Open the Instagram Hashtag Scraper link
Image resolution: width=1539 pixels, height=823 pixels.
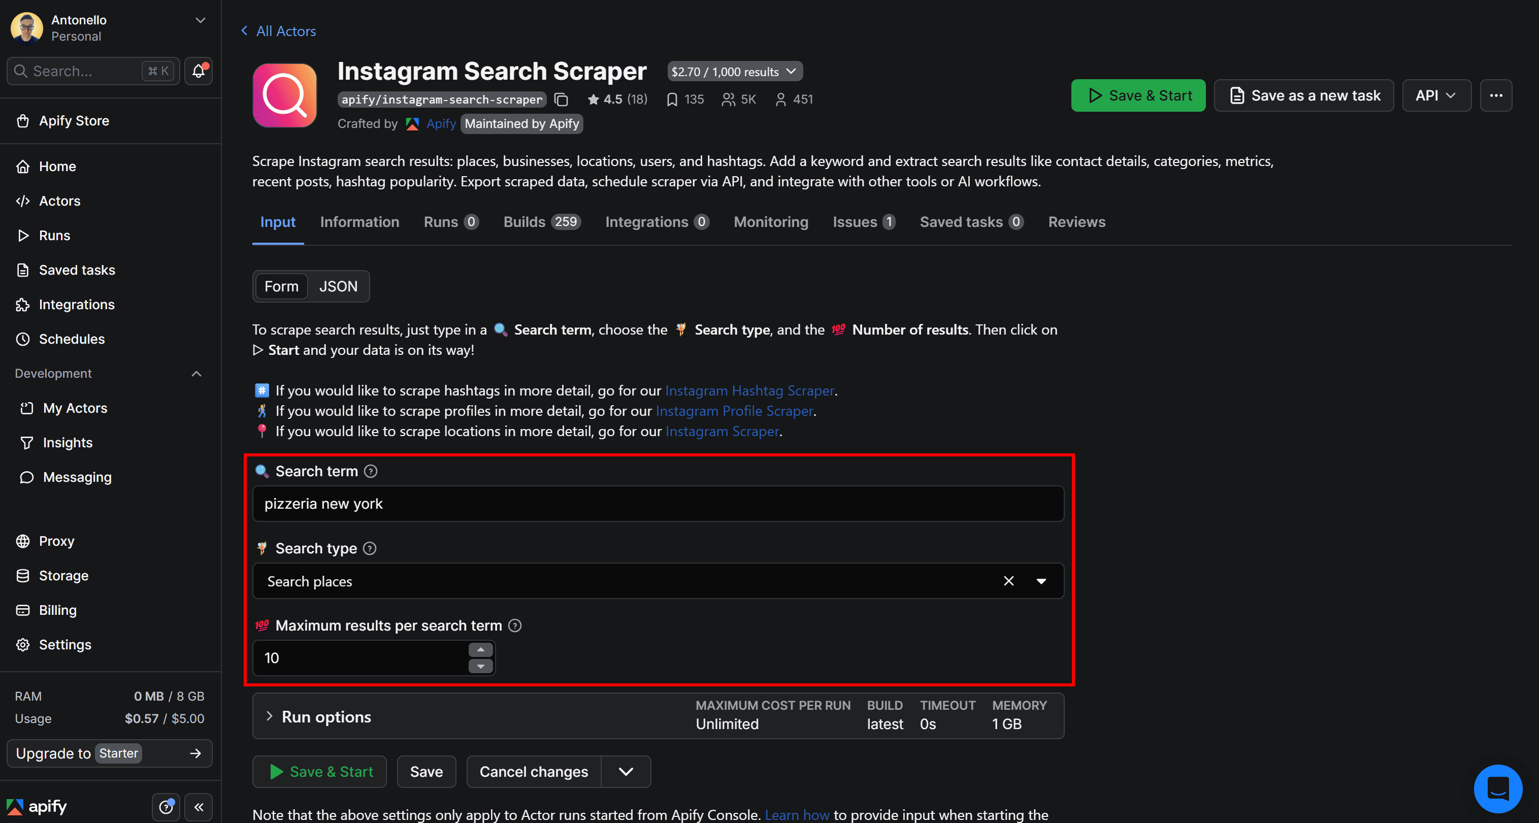(749, 390)
